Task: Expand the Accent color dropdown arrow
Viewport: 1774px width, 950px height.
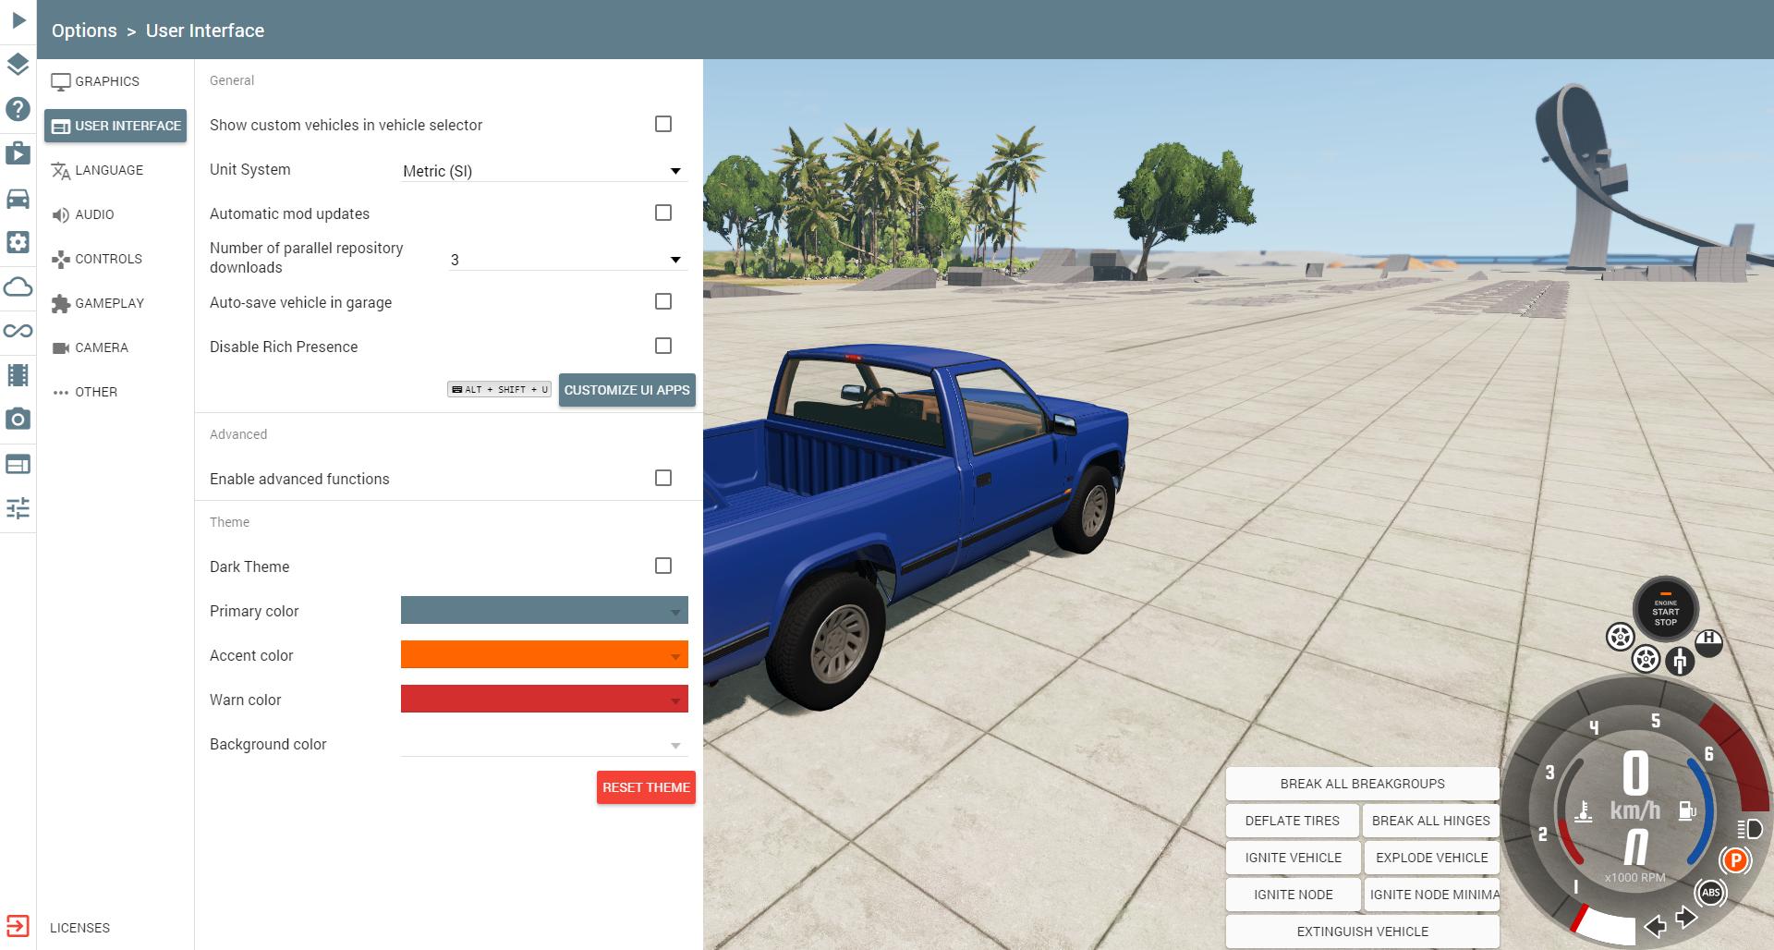Action: (675, 656)
